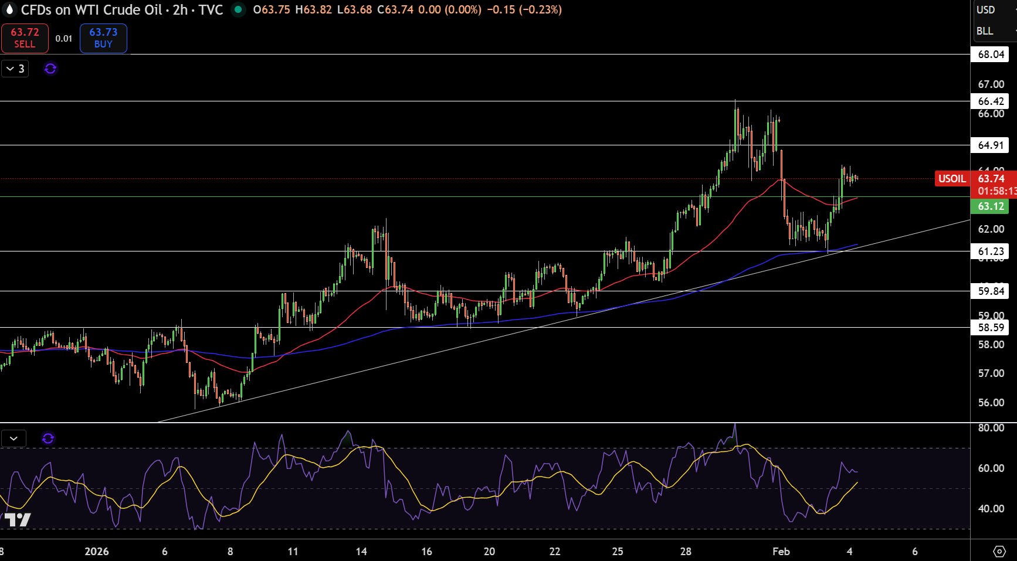Click the purple refresh icon near indicators legend
The width and height of the screenshot is (1017, 561).
coord(50,69)
